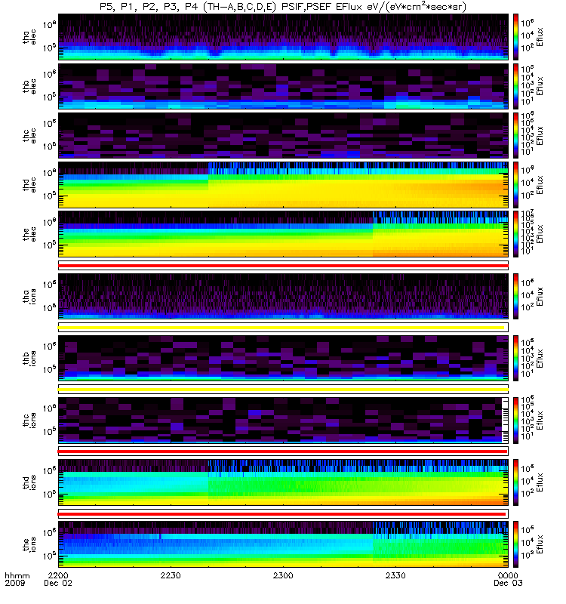
Task: Click the 'thd ions' panel label
Action: coord(29,482)
